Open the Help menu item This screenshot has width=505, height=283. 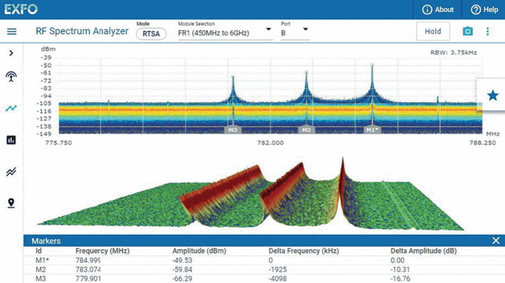(x=485, y=9)
